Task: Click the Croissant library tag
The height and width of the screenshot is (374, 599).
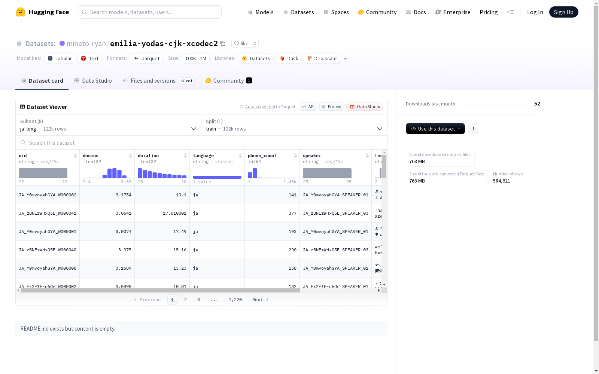Action: (x=322, y=58)
